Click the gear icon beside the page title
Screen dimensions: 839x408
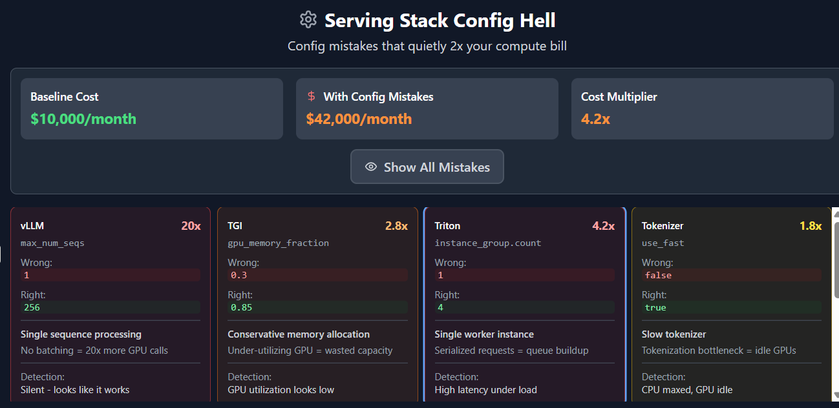308,19
